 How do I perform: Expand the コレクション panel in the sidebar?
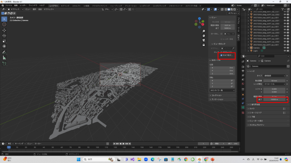[x=217, y=95]
